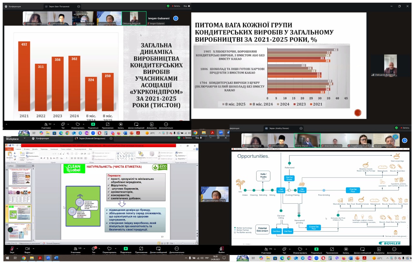This screenshot has width=413, height=263.
Task: Unmute microphone using the Звук button
Action: pos(12,248)
